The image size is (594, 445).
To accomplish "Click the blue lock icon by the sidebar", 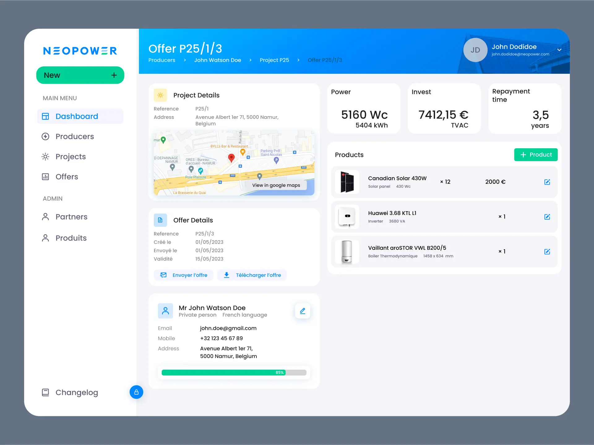I will click(x=136, y=392).
